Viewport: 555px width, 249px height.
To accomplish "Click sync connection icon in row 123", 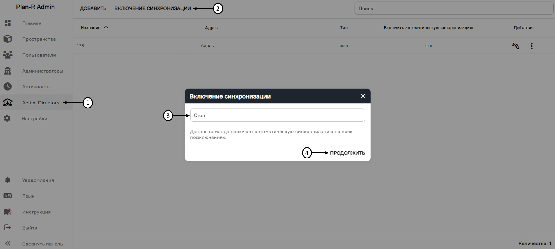I will pos(516,46).
